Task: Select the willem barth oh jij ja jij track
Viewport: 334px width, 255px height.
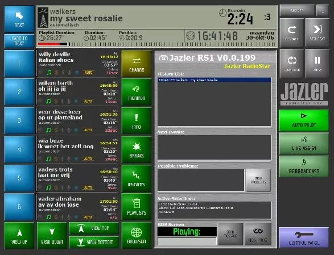Action: coord(78,92)
